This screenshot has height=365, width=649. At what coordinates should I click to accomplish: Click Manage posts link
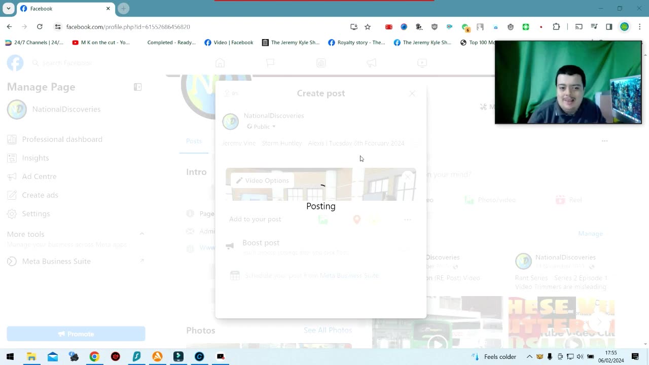coord(591,234)
